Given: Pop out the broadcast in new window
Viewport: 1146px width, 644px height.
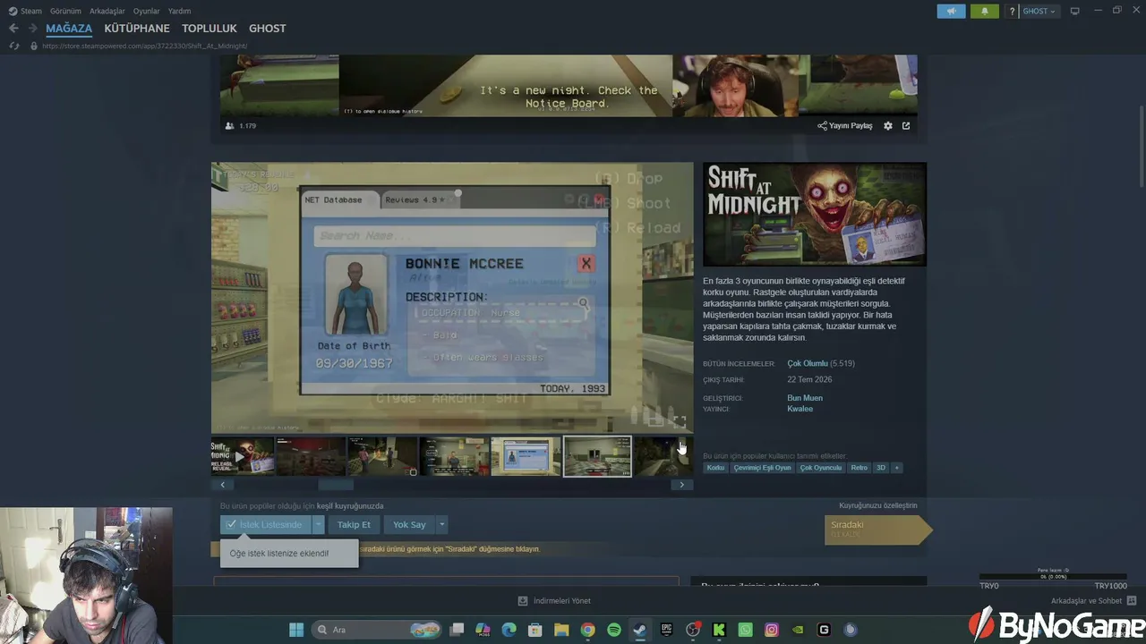Looking at the screenshot, I should coord(906,126).
